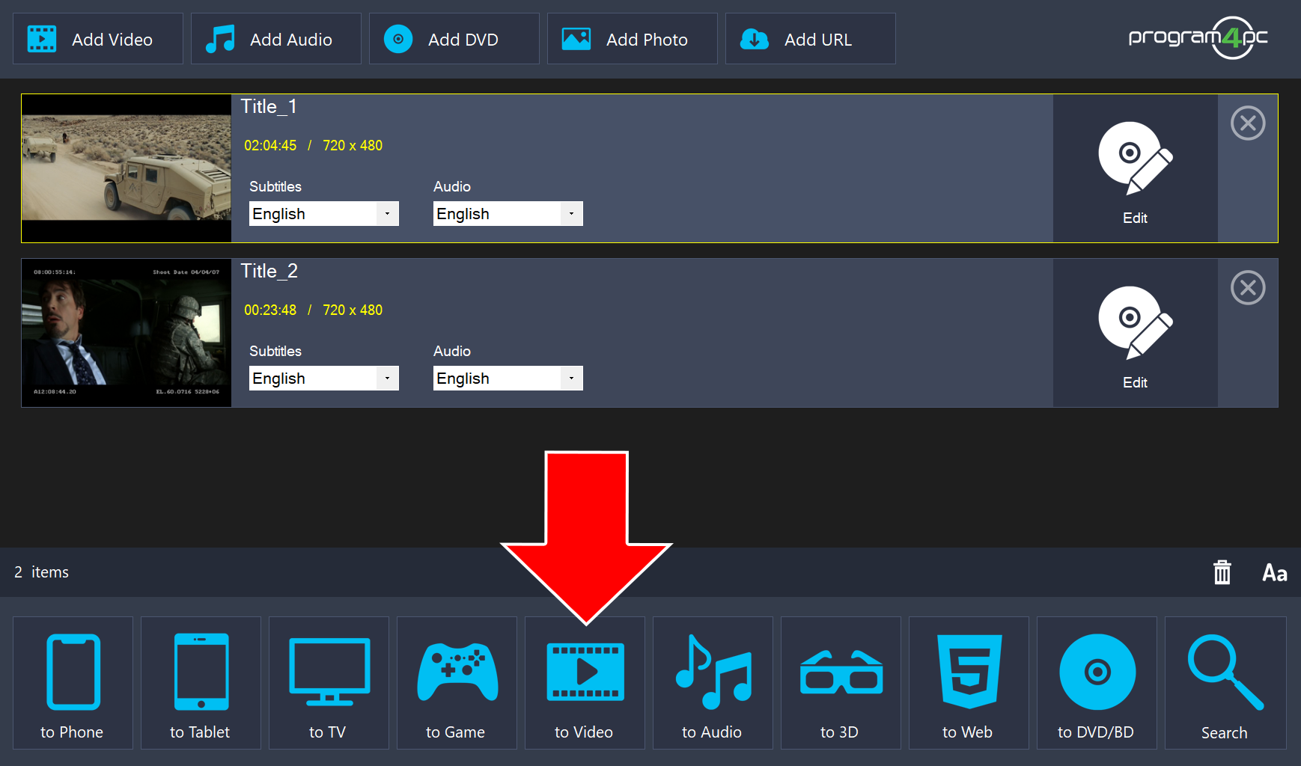The height and width of the screenshot is (766, 1301).
Task: Click the trash can delete icon
Action: pos(1222,572)
